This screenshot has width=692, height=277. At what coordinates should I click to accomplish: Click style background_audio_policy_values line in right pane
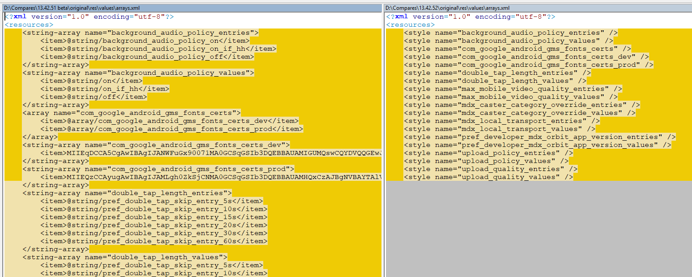pyautogui.click(x=509, y=41)
